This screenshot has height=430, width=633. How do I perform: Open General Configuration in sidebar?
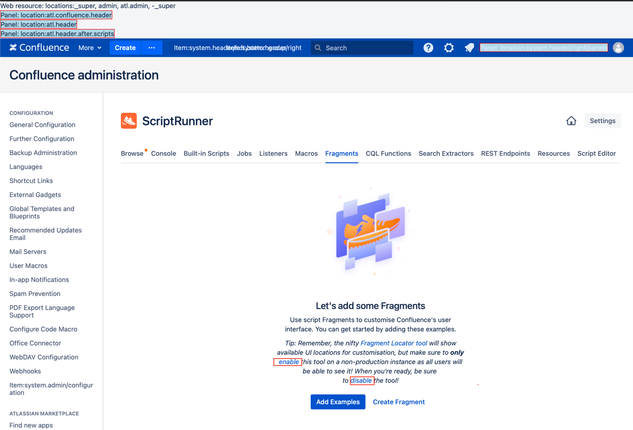[x=42, y=125]
